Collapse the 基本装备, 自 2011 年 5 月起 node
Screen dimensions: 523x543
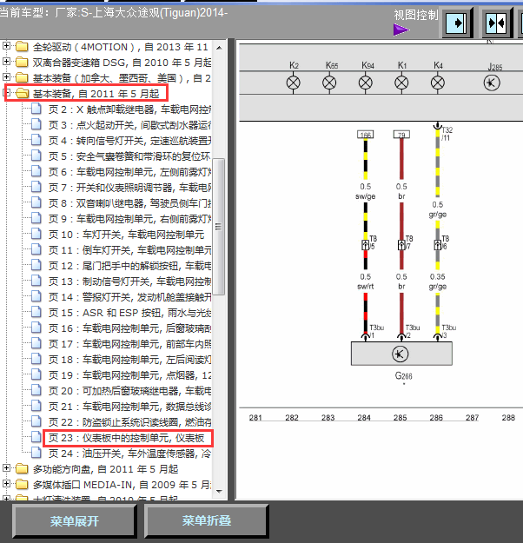(7, 92)
